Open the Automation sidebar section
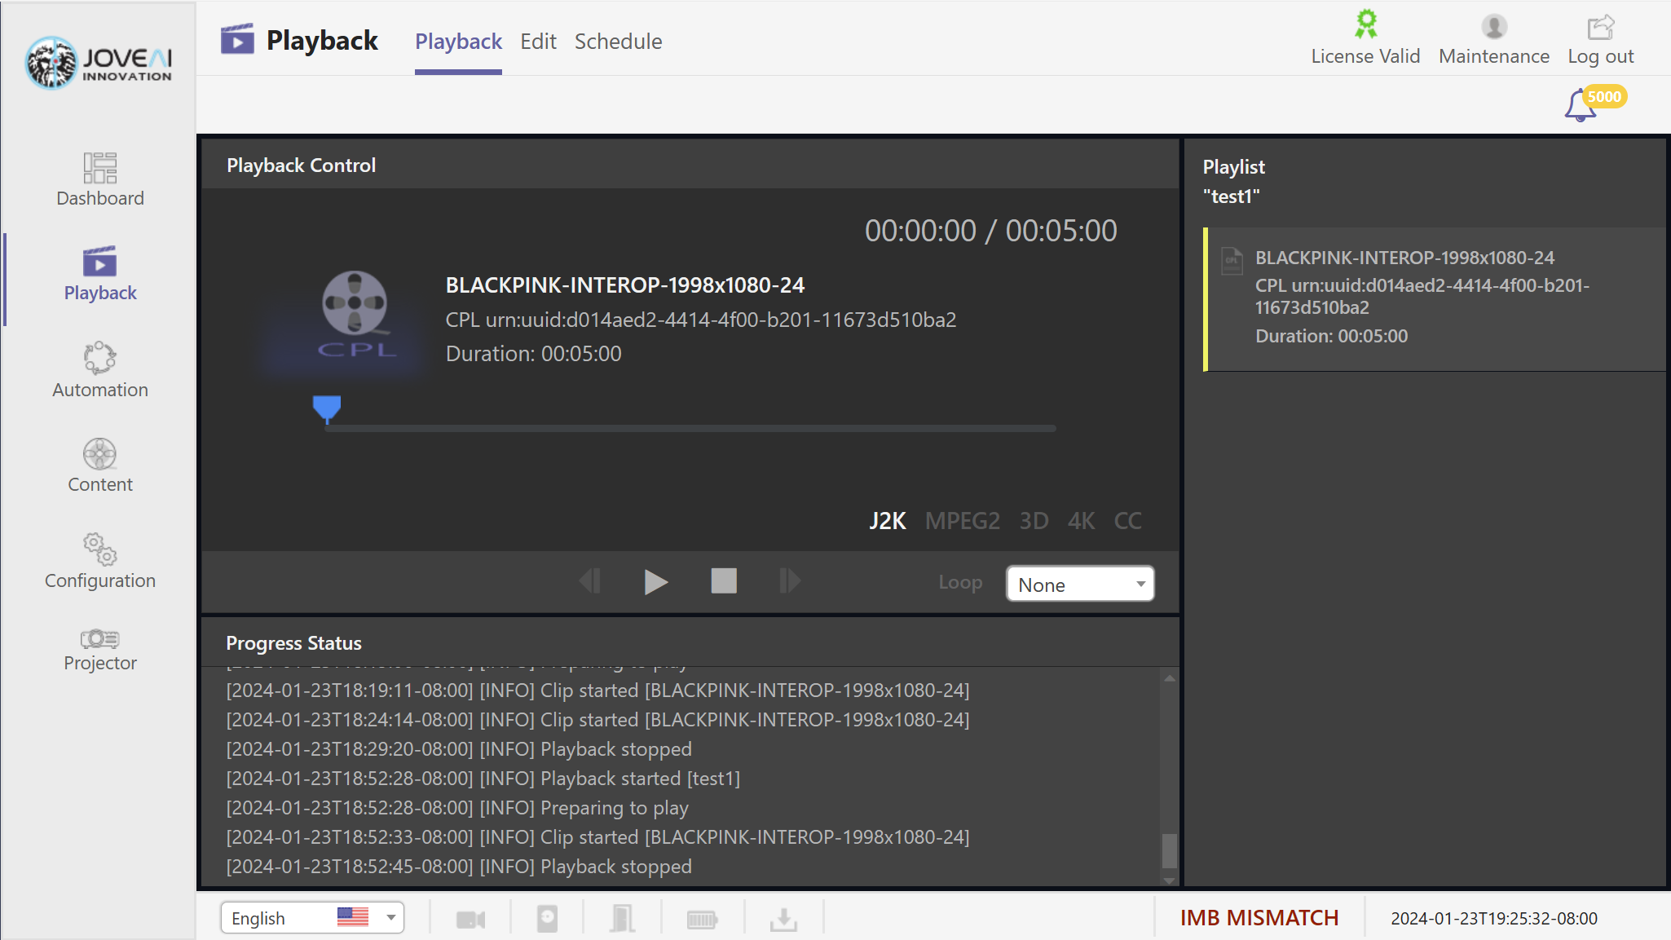The height and width of the screenshot is (940, 1671). click(x=99, y=370)
